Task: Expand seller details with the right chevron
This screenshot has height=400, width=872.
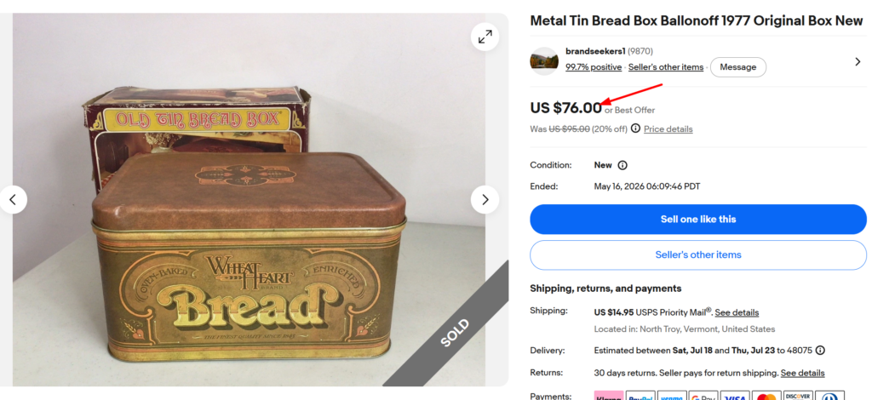Action: click(x=858, y=61)
